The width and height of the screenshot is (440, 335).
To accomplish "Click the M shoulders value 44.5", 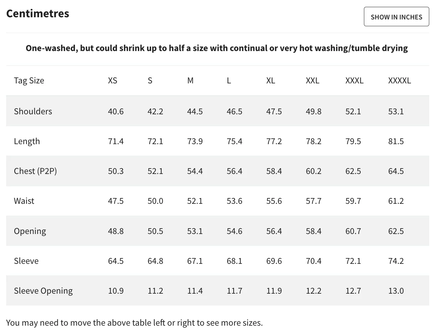I will pos(195,111).
